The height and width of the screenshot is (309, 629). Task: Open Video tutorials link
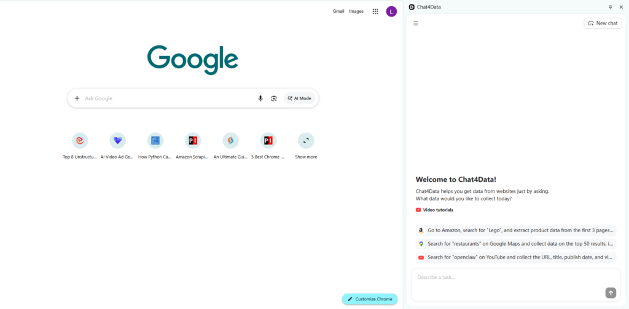[438, 210]
